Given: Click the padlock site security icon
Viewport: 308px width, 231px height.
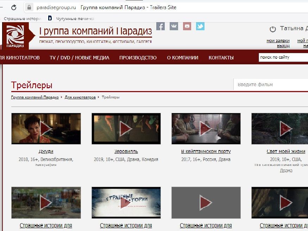Looking at the screenshot, I should click(30, 7).
